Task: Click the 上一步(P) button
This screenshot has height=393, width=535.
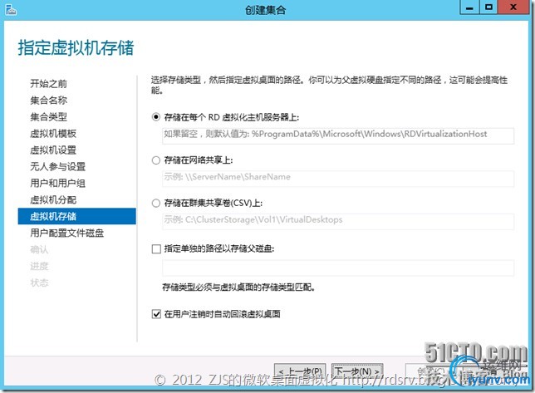Action: (x=300, y=371)
